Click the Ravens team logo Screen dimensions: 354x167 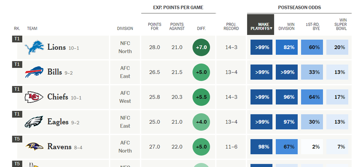click(34, 147)
